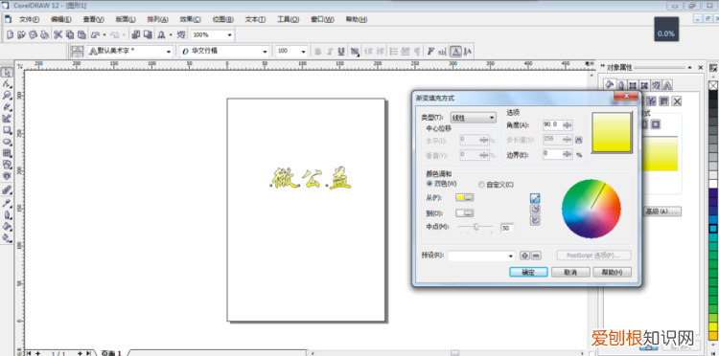The width and height of the screenshot is (719, 356).
Task: Select the Pick tool in toolbox
Action: point(7,73)
